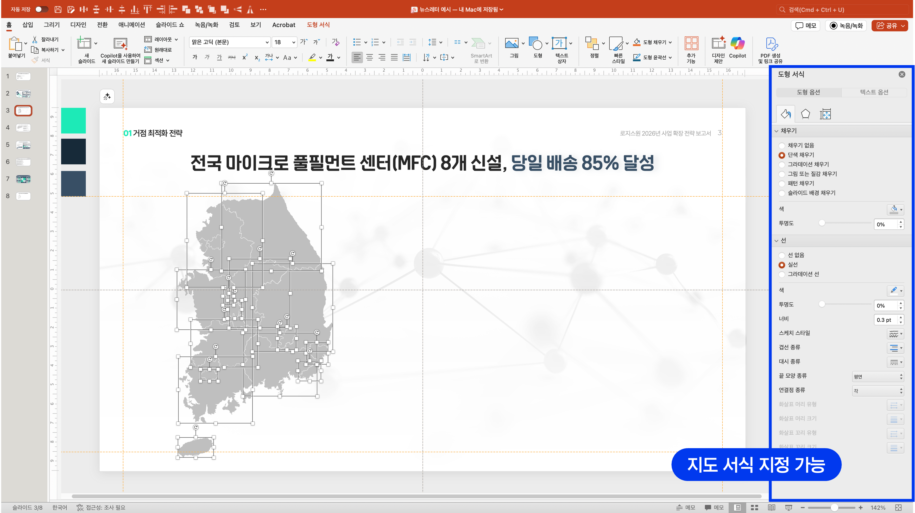Switch to 텍스트 옵션 tab
915x513 pixels.
point(874,92)
